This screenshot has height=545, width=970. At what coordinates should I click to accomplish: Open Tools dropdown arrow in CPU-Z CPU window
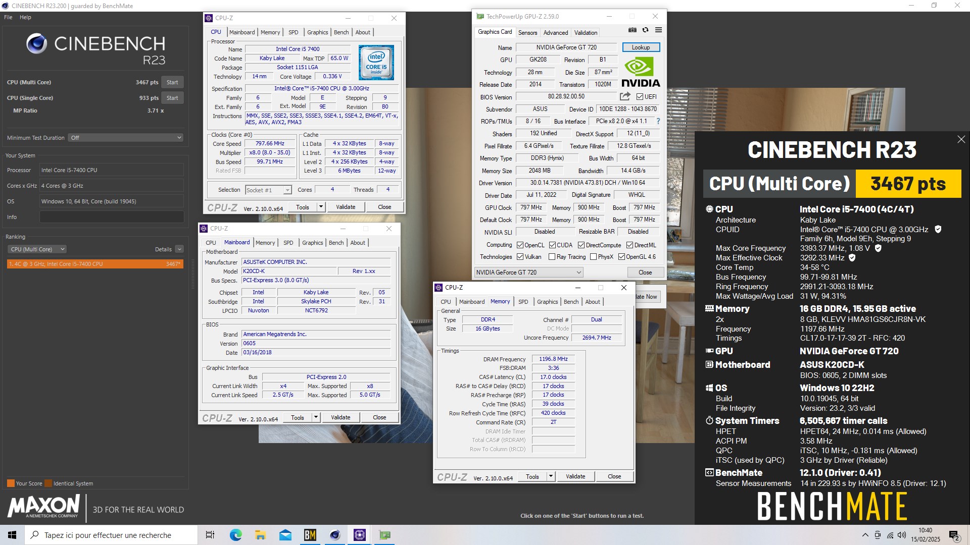[x=320, y=207]
